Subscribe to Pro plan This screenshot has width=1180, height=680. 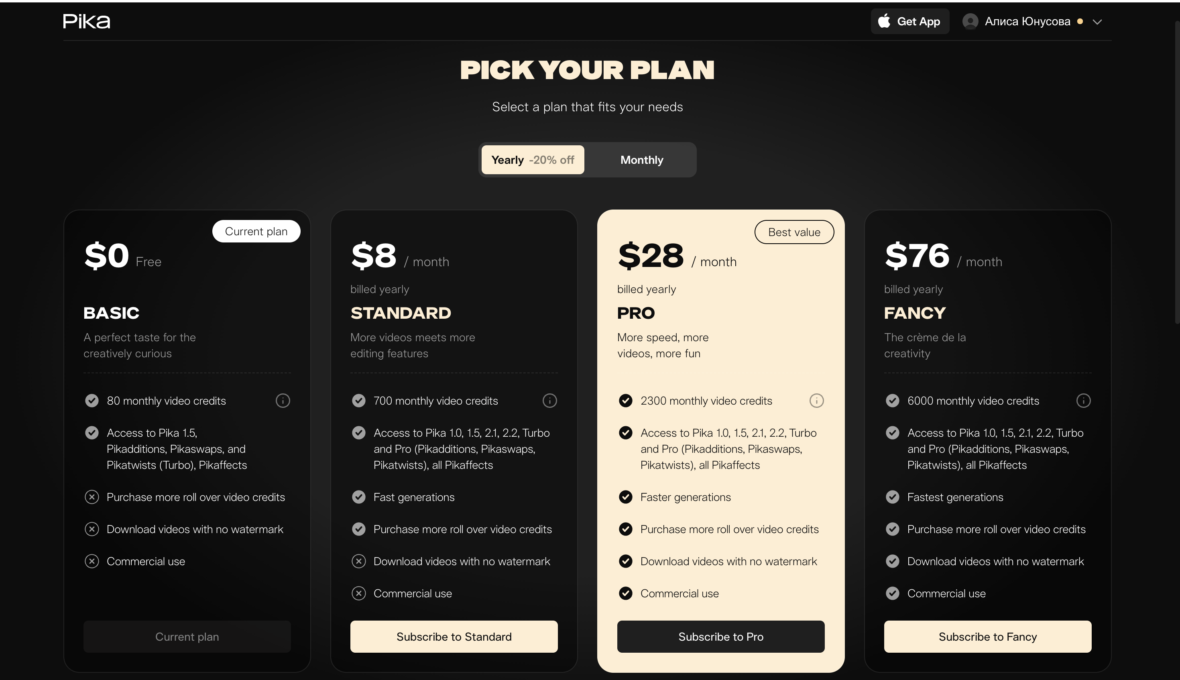pos(720,637)
